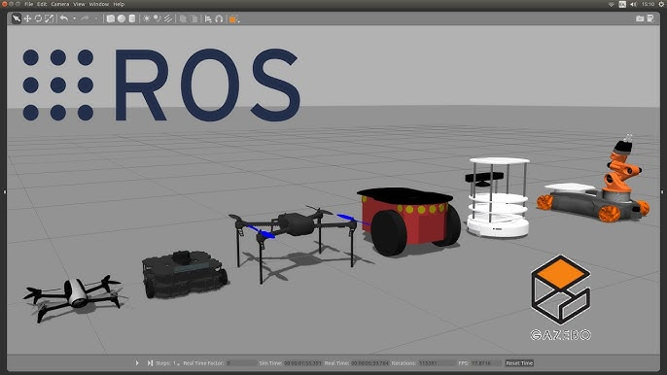
Task: Step the simulation forward once
Action: click(x=150, y=362)
